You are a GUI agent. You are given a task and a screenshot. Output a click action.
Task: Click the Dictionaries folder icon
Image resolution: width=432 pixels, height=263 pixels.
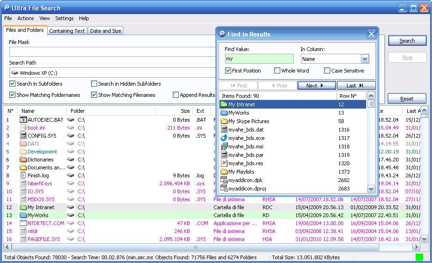click(23, 160)
